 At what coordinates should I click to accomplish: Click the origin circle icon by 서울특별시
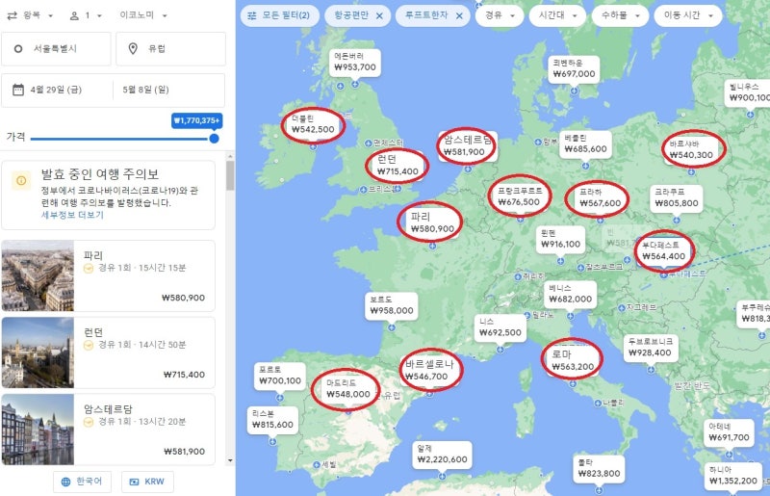19,49
